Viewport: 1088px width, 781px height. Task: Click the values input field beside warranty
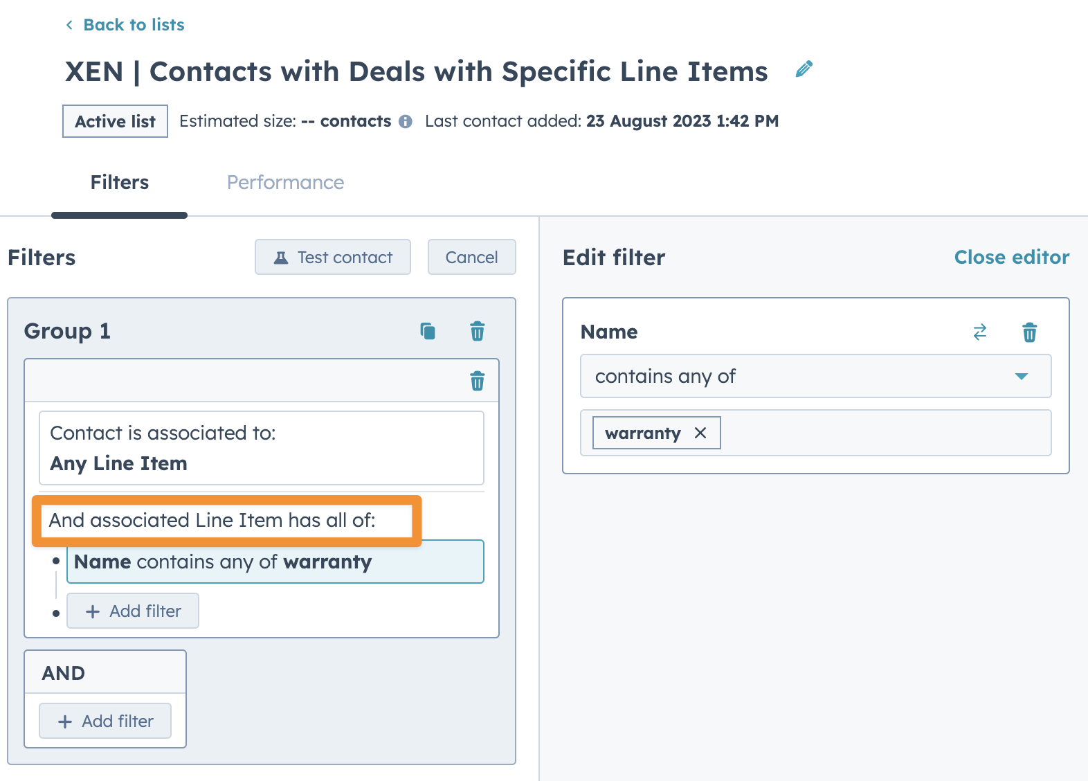tap(882, 433)
